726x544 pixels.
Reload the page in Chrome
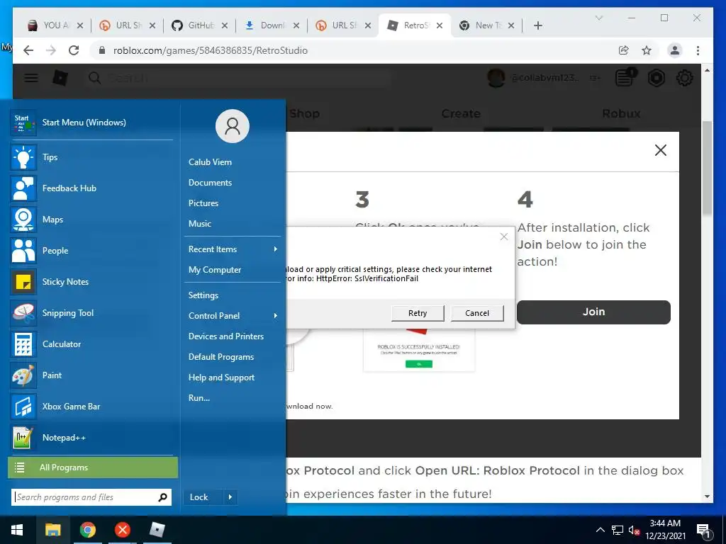pyautogui.click(x=74, y=50)
